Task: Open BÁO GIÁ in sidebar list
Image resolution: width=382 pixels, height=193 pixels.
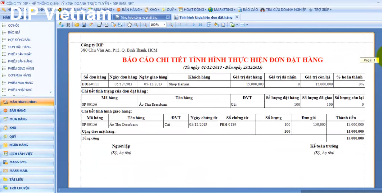Action: click(14, 32)
